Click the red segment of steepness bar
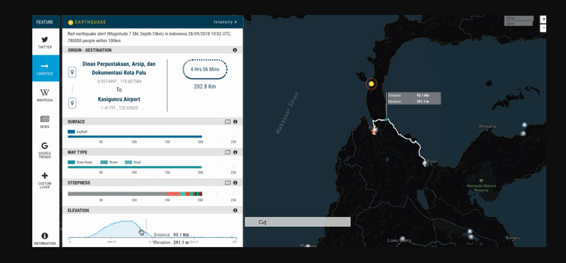 (173, 194)
